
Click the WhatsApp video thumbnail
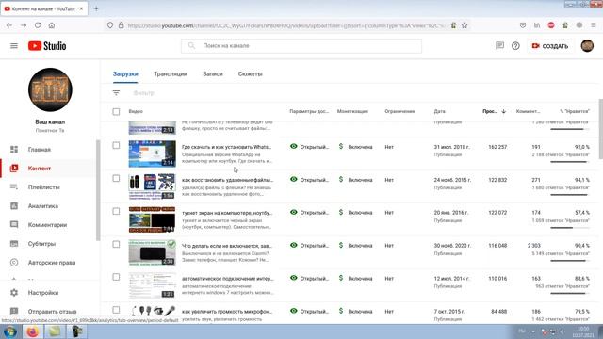(153, 153)
